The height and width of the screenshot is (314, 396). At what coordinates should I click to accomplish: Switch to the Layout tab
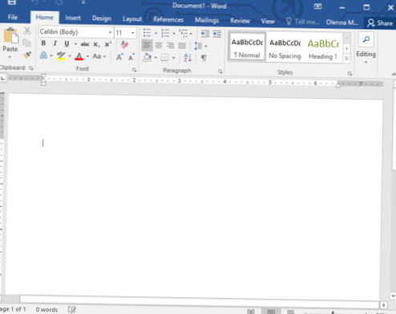[132, 19]
